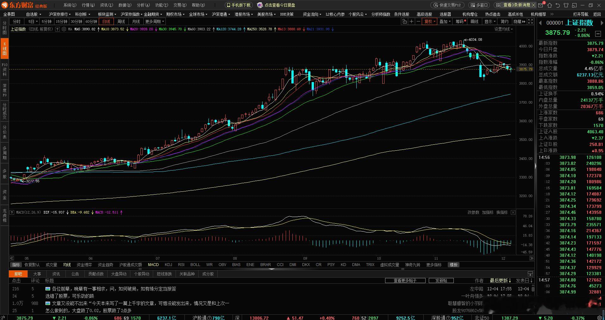The height and width of the screenshot is (320, 605).
Task: Click the undo/back arrow icon in title bar
Action: 558,5
